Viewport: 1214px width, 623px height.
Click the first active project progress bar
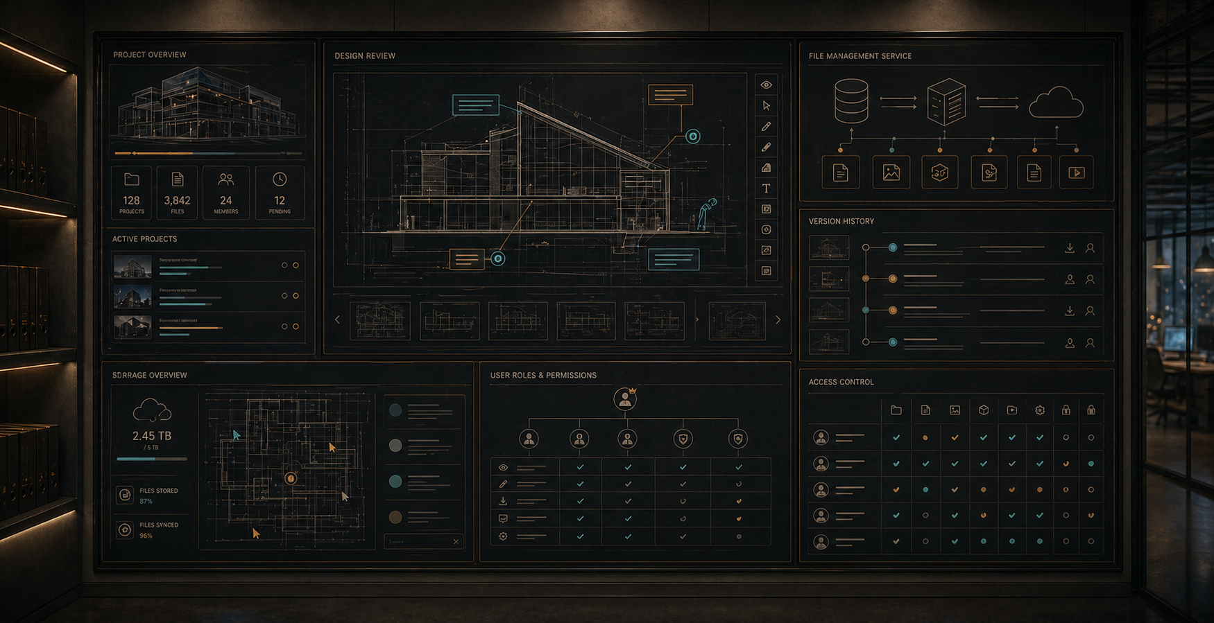click(191, 267)
